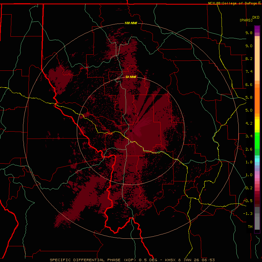Click the (KDP) abbreviation in the caption
This screenshot has width=262, height=262.
(130, 260)
